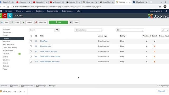Expand the downloaded zip file options chevron
Screen dimensions: 169x95
(x=24, y=91)
